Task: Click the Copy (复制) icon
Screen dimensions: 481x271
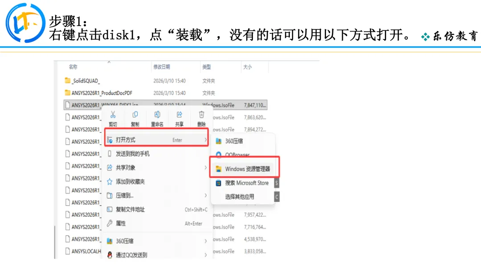Action: pyautogui.click(x=135, y=115)
